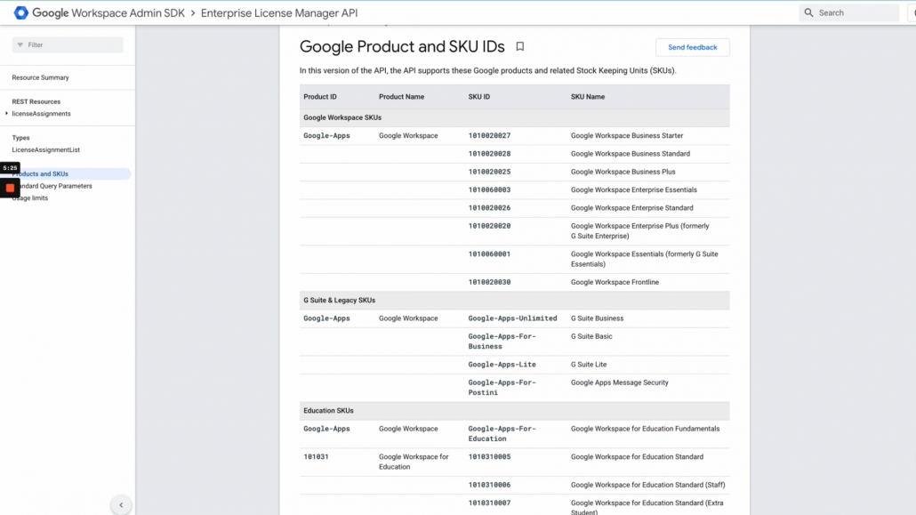
Task: Click SKU ID Google-Apps-Unlimited
Action: pos(512,318)
